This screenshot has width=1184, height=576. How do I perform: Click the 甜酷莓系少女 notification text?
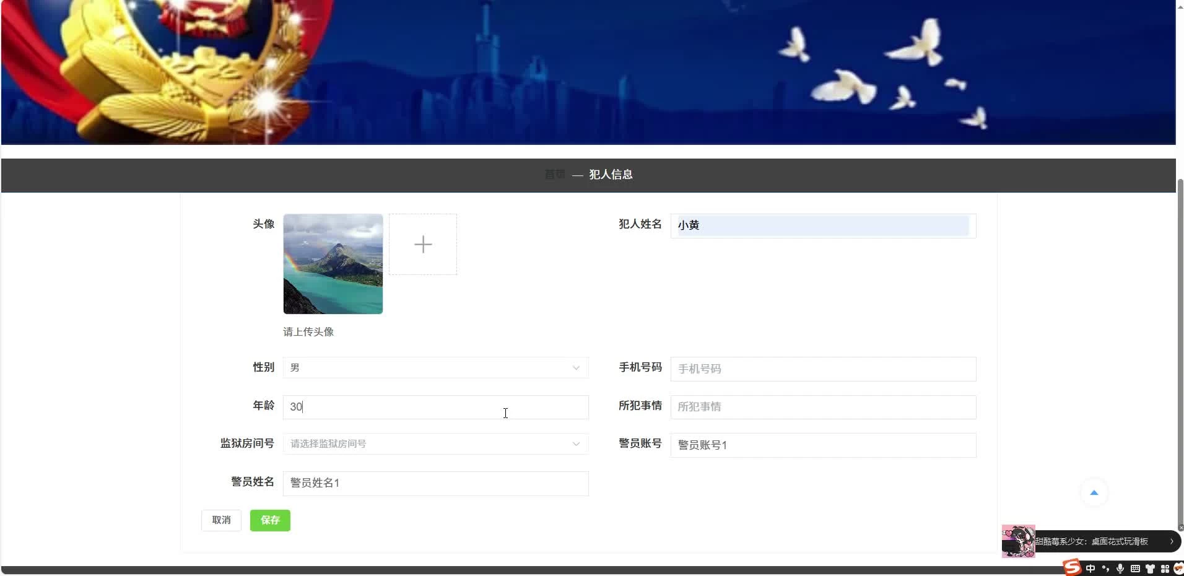pos(1092,541)
